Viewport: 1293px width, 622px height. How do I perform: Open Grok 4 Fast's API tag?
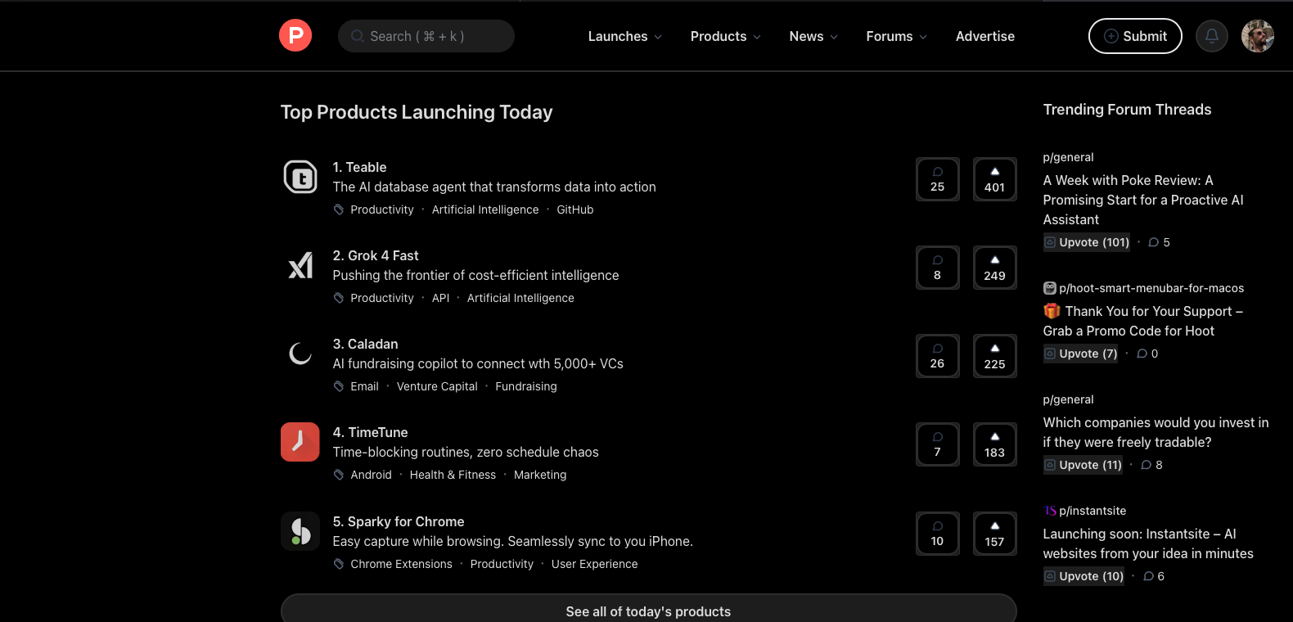[441, 298]
